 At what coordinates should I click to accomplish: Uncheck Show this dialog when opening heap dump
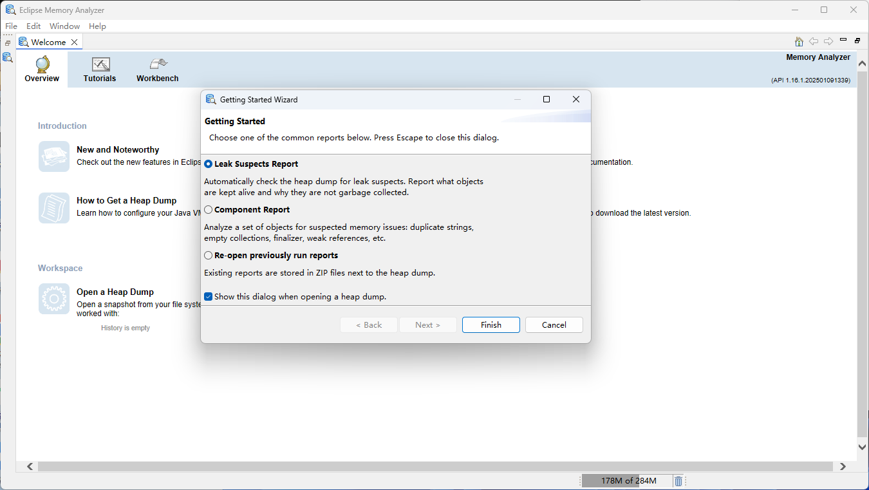(209, 297)
